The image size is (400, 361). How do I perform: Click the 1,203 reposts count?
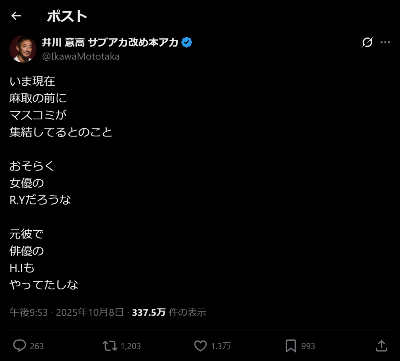[130, 346]
